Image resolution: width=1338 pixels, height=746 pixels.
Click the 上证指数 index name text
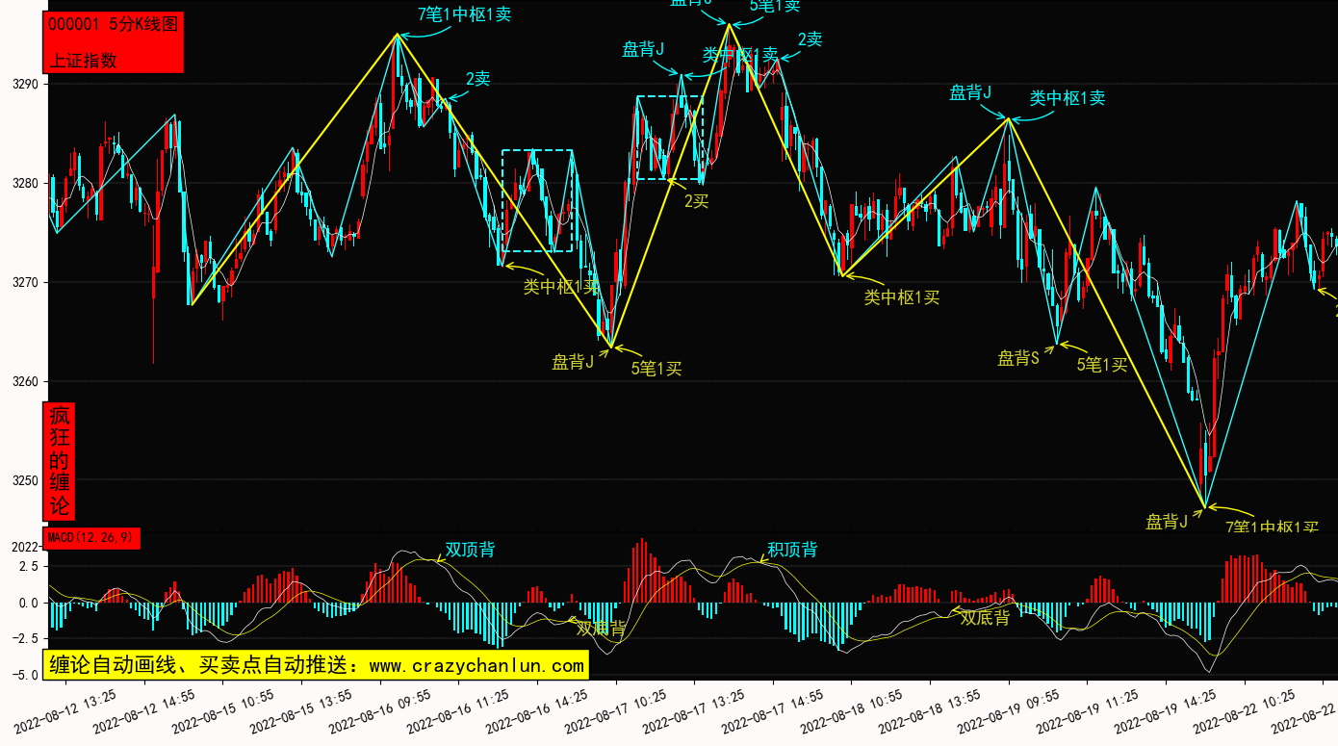(x=83, y=60)
